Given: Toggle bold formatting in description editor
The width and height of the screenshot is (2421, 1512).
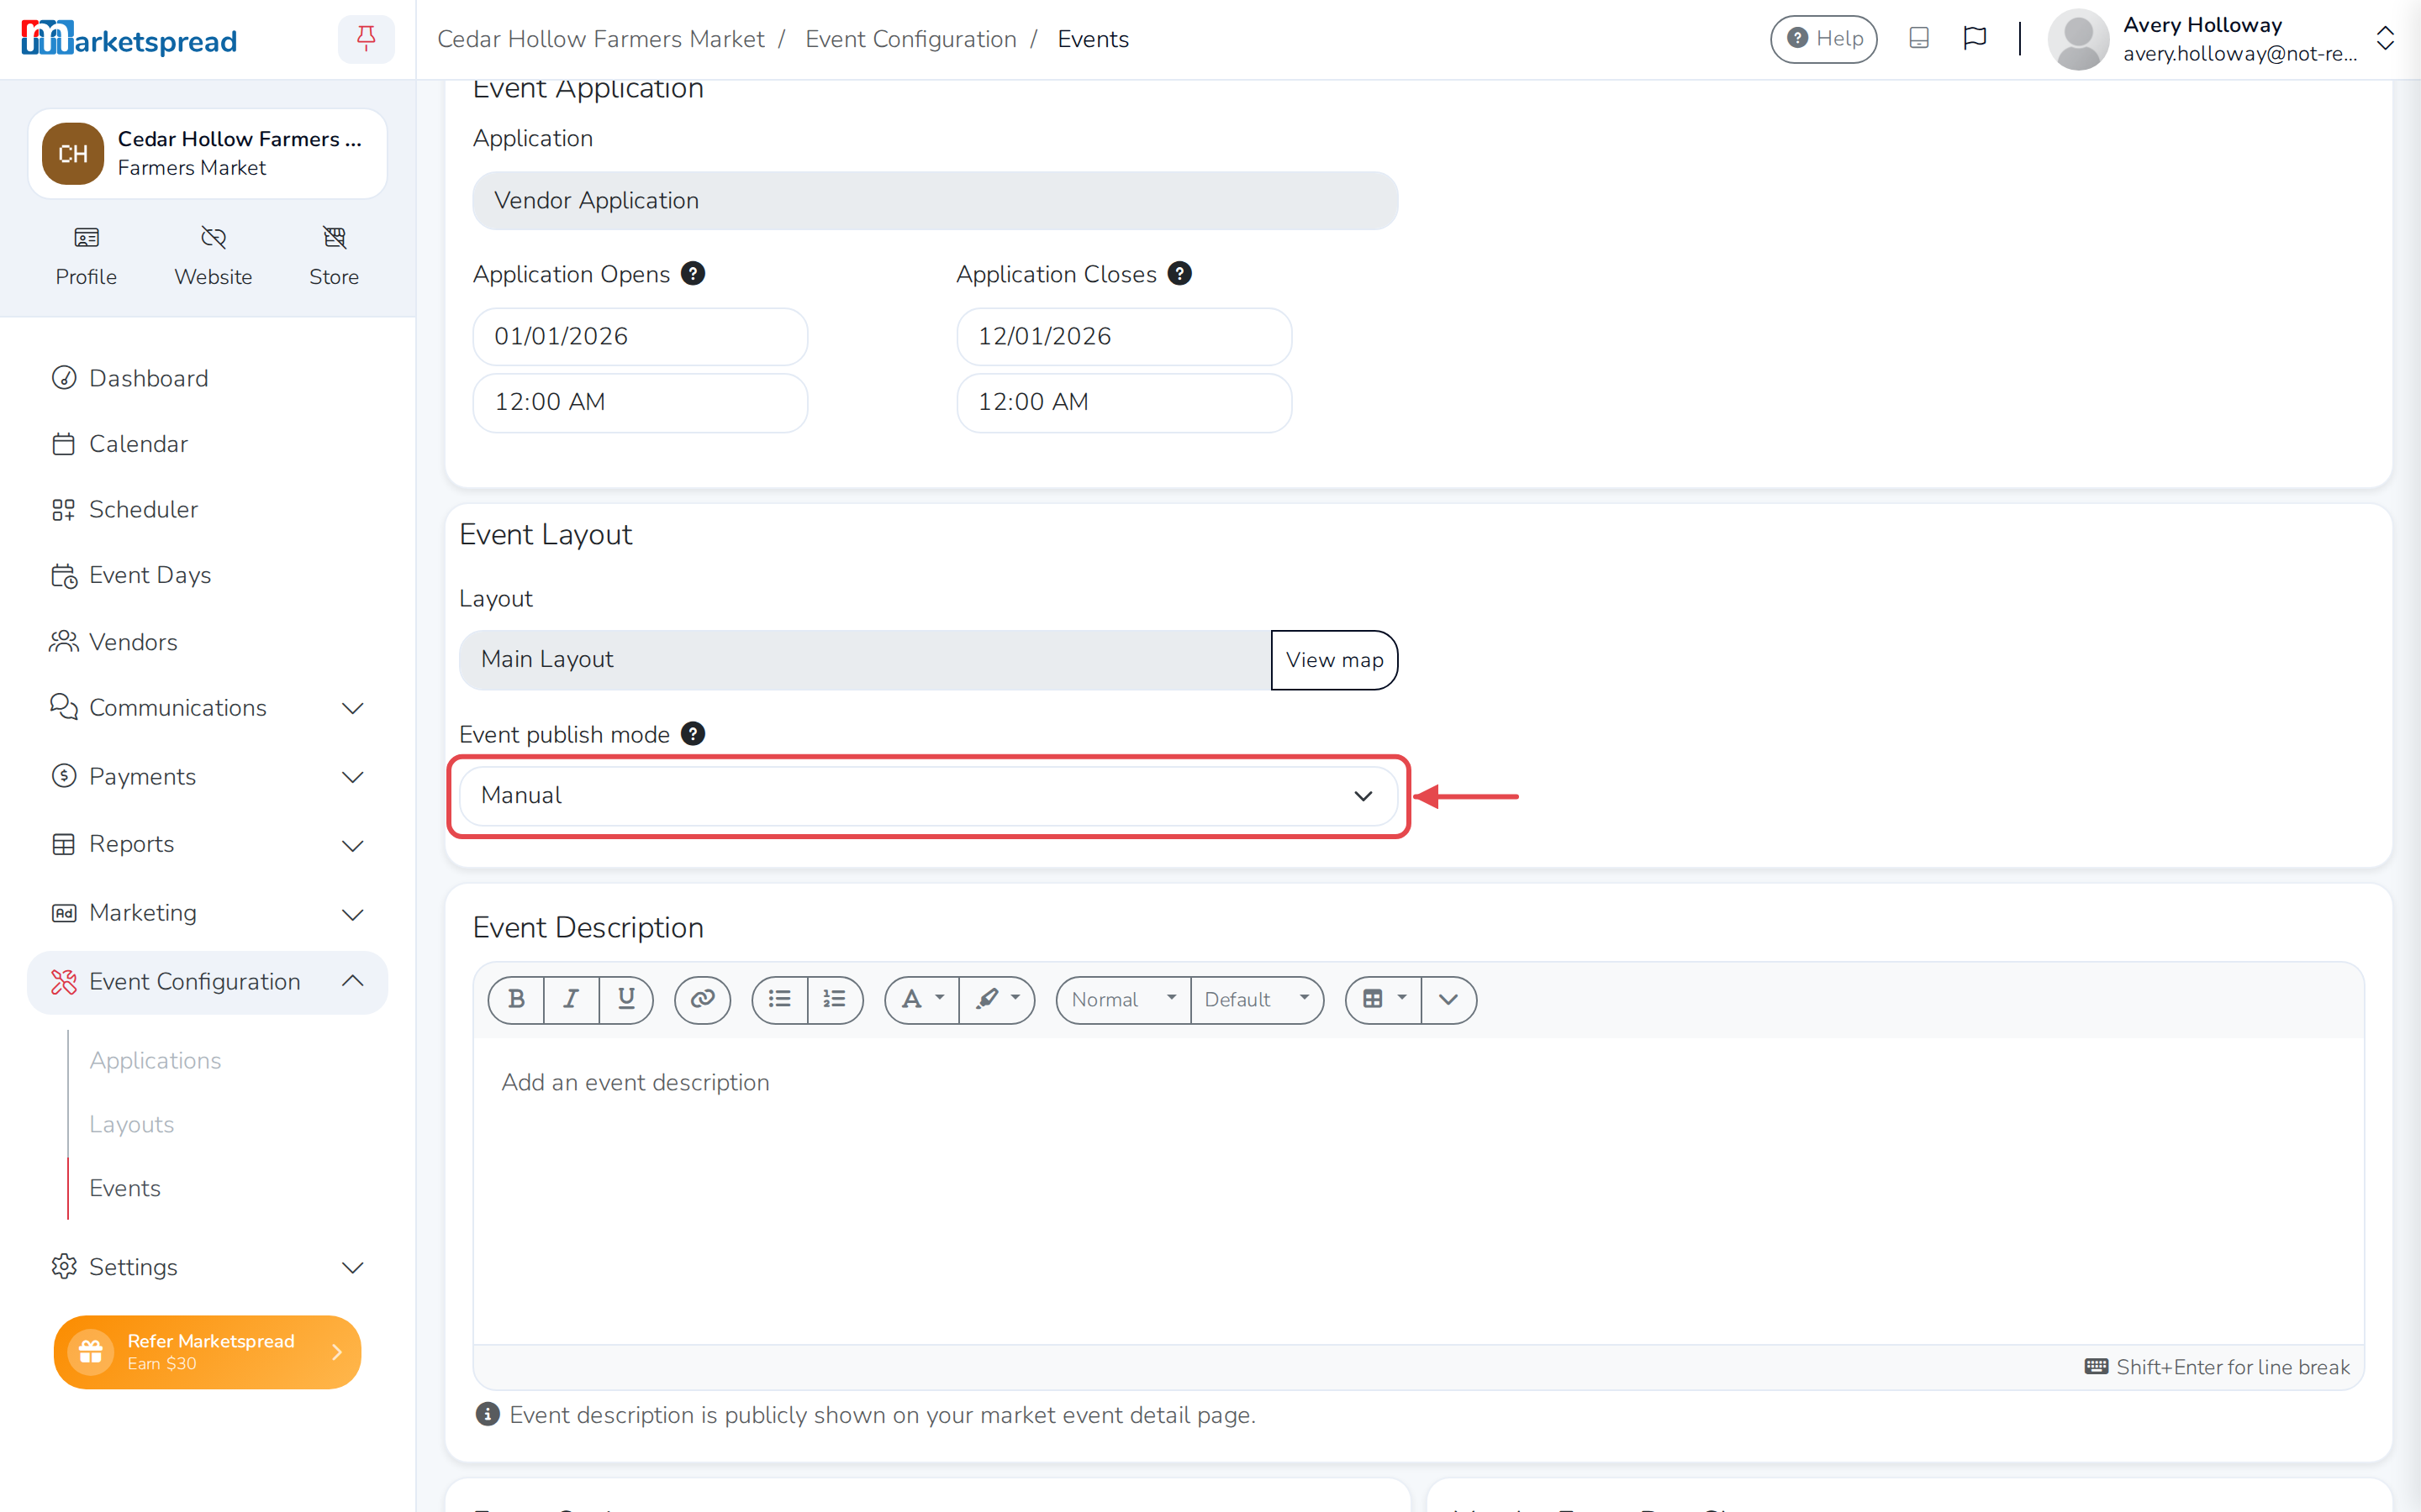Looking at the screenshot, I should pos(516,999).
